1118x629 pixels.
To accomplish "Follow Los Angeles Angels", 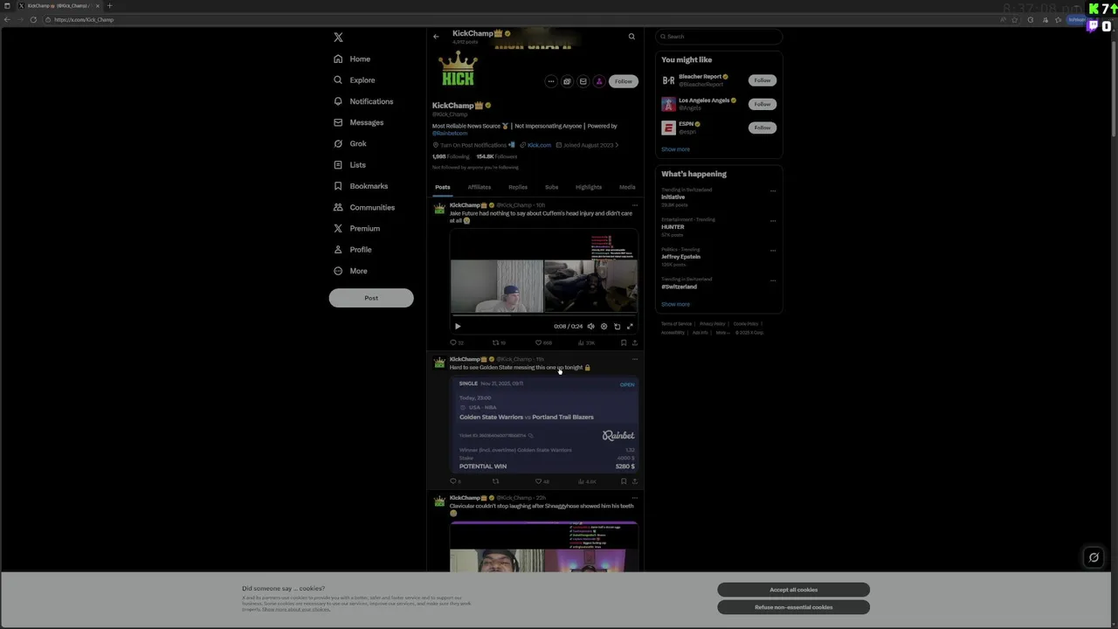I will coord(763,104).
